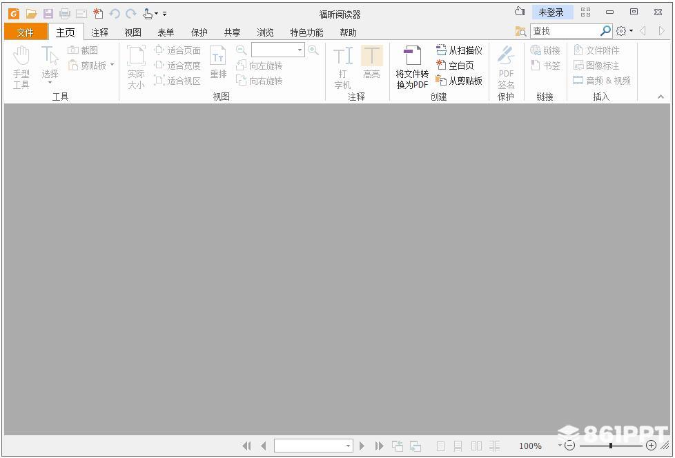Open the ribbon zoom percentage combo box
The height and width of the screenshot is (458, 675).
[277, 50]
